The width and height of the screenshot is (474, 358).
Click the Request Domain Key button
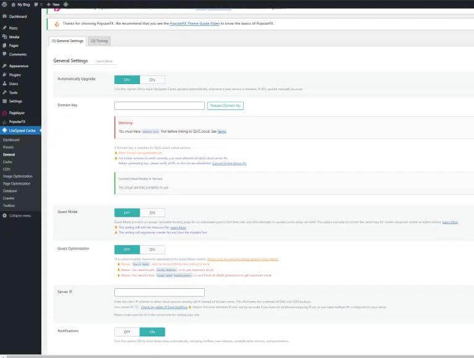(226, 106)
